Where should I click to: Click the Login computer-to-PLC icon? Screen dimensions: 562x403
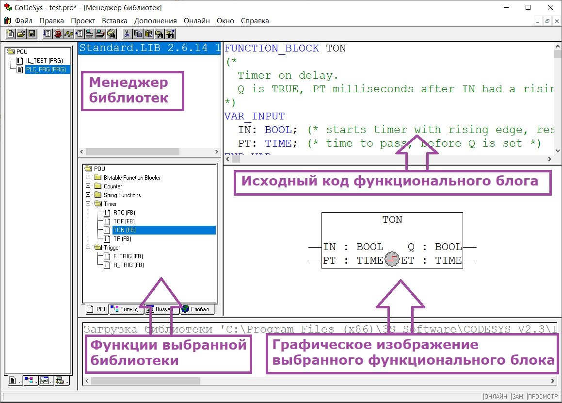pyautogui.click(x=90, y=34)
